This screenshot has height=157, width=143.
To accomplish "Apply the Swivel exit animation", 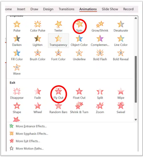I will tap(121, 108).
